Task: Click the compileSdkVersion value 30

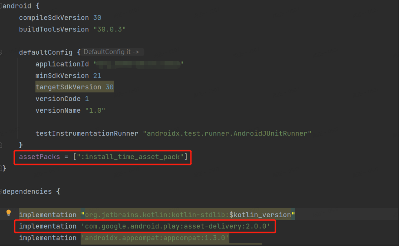Action: (97, 18)
